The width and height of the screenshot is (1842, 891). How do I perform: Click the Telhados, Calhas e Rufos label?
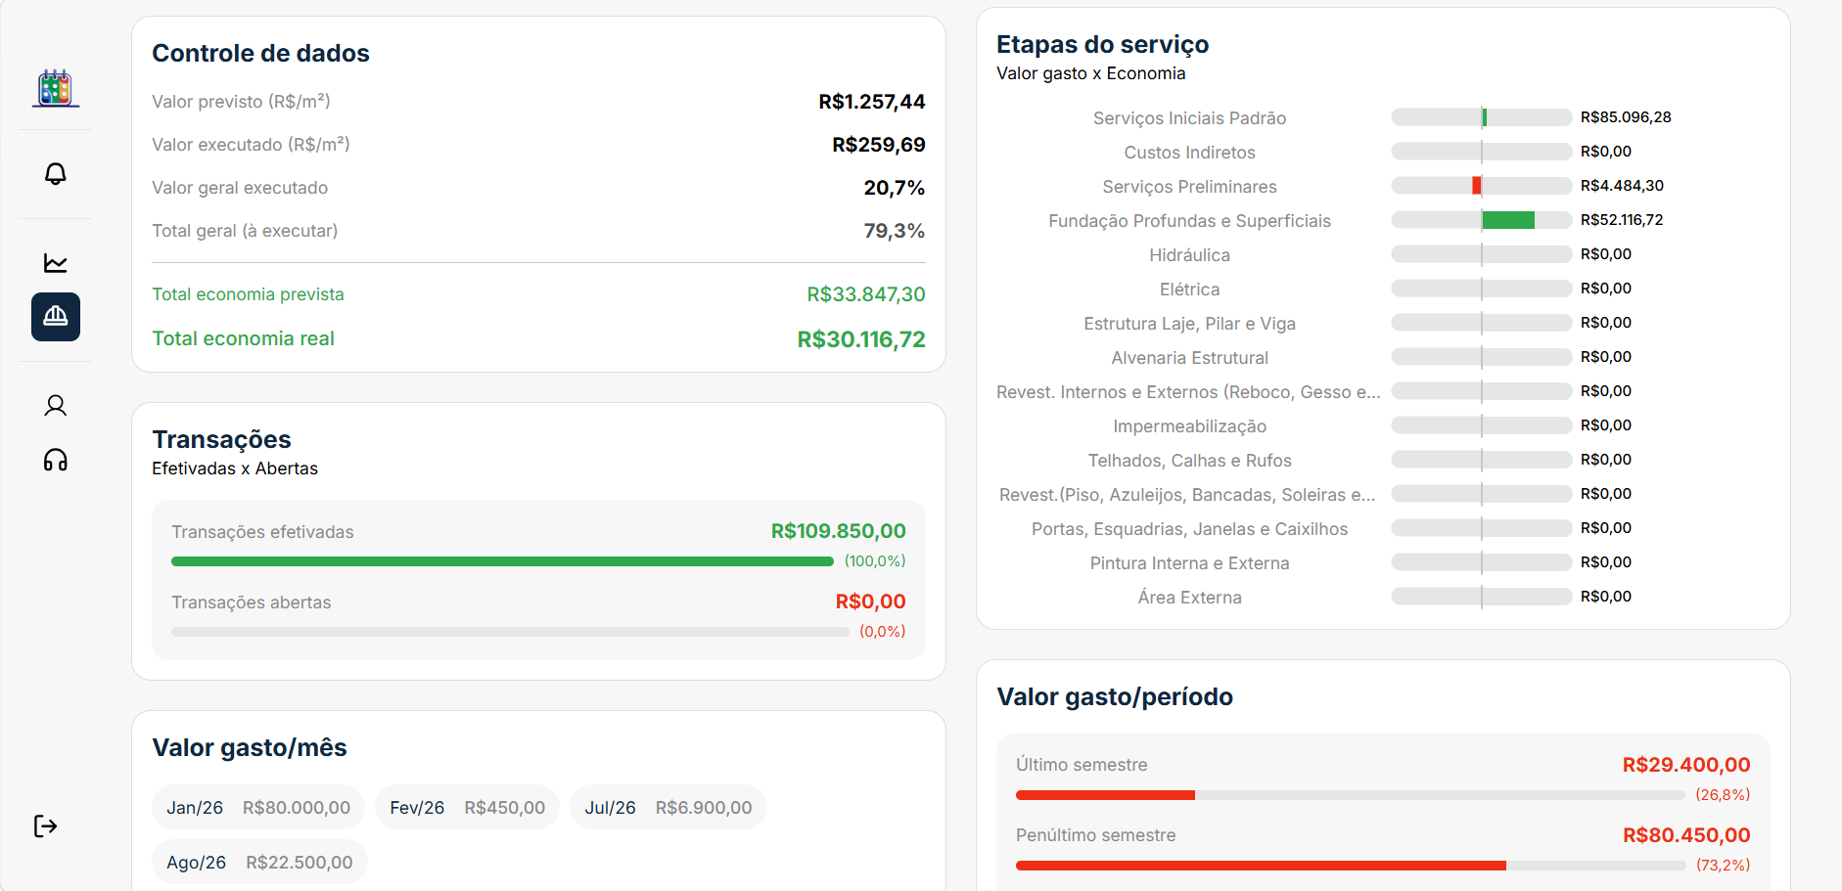[1189, 461]
